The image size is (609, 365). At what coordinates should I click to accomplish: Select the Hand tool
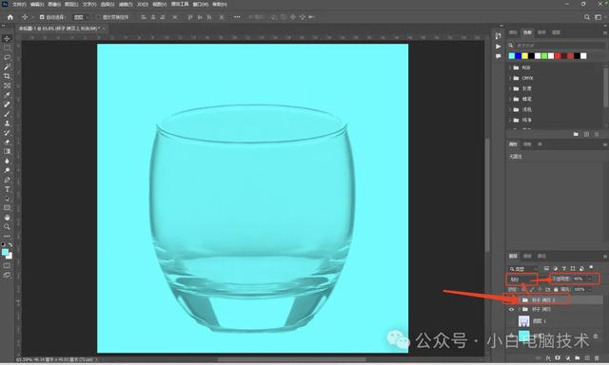pos(7,218)
